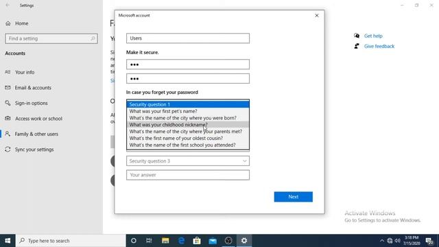Open Cortana from the taskbar

(134, 241)
